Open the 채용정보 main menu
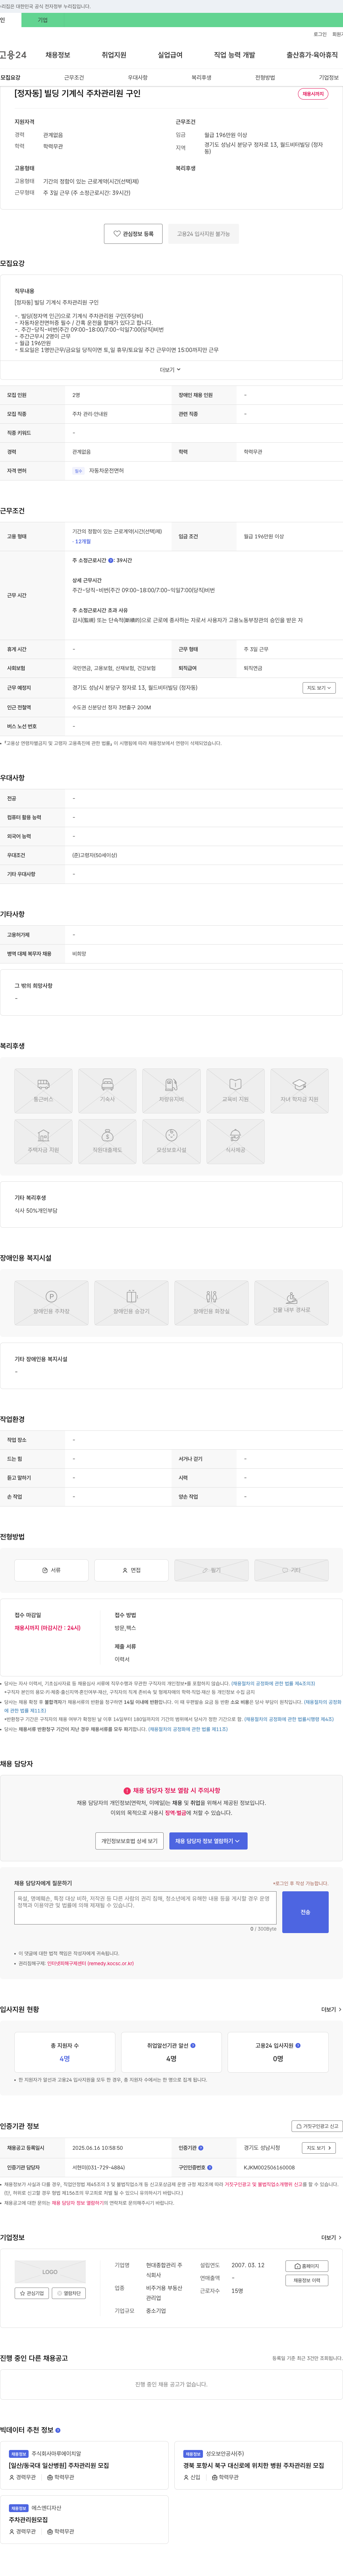 (58, 55)
